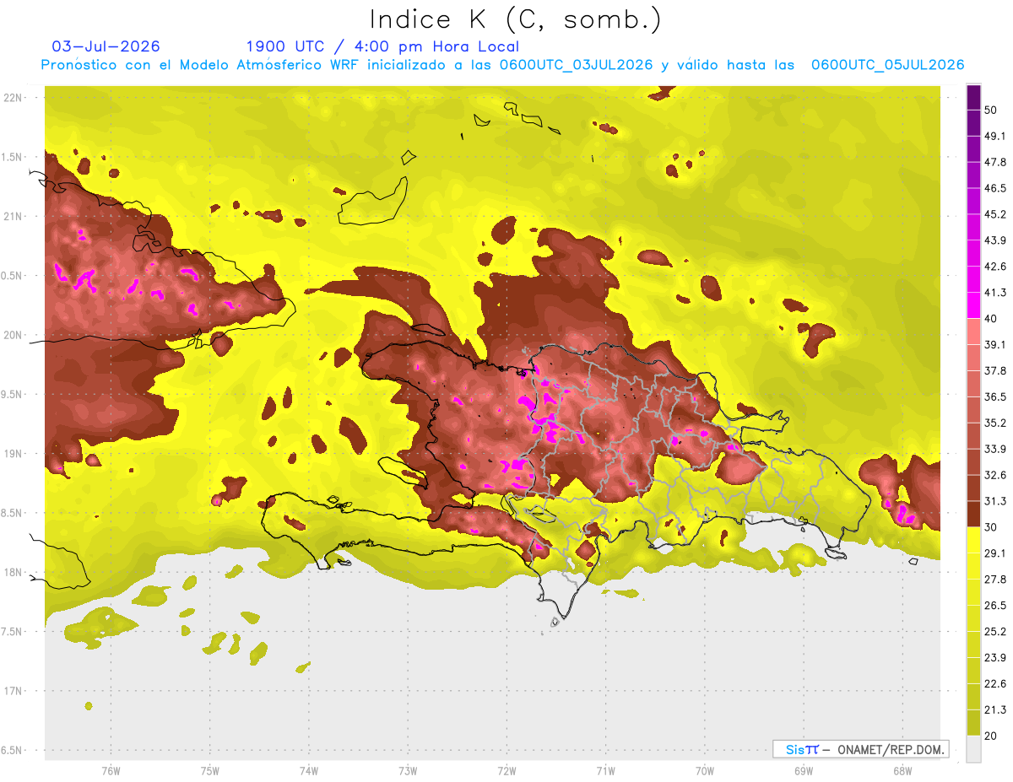Image resolution: width=1013 pixels, height=782 pixels.
Task: Click the colorbar label "27.8"
Action: point(994,580)
